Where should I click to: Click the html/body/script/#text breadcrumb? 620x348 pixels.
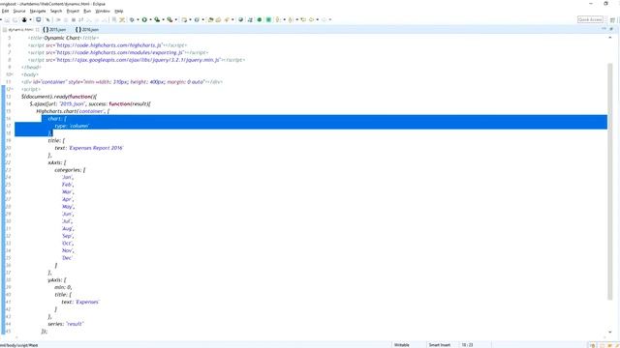(19, 345)
